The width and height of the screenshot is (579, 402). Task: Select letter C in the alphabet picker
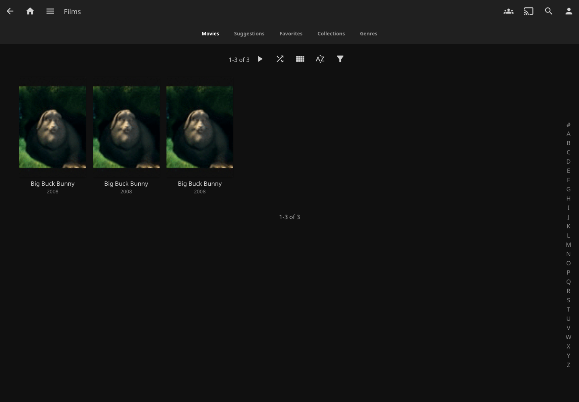(x=569, y=152)
